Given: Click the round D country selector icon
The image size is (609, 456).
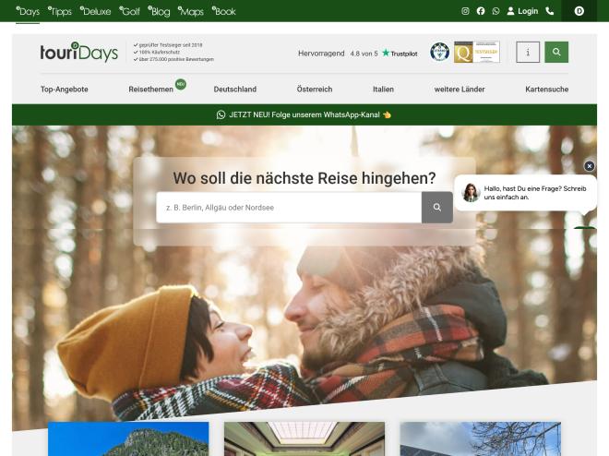Looking at the screenshot, I should tap(579, 11).
